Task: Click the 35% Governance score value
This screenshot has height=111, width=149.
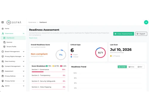Action: [64, 70]
